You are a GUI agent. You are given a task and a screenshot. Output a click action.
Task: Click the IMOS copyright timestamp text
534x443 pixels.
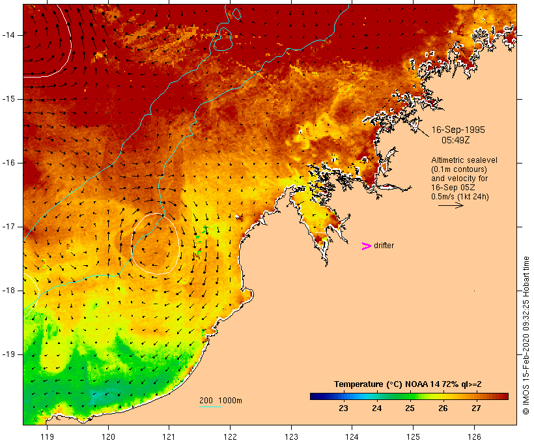pyautogui.click(x=526, y=336)
